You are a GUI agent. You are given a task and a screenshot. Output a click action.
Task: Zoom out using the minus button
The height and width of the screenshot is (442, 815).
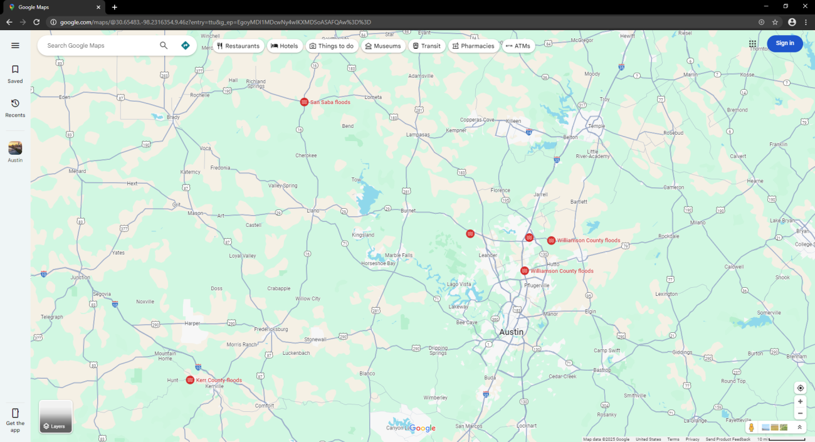pyautogui.click(x=800, y=413)
